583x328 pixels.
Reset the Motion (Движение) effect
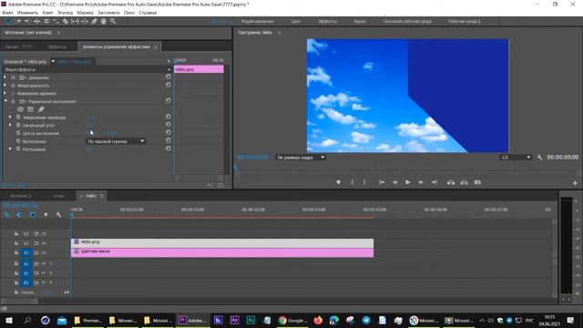tap(168, 77)
